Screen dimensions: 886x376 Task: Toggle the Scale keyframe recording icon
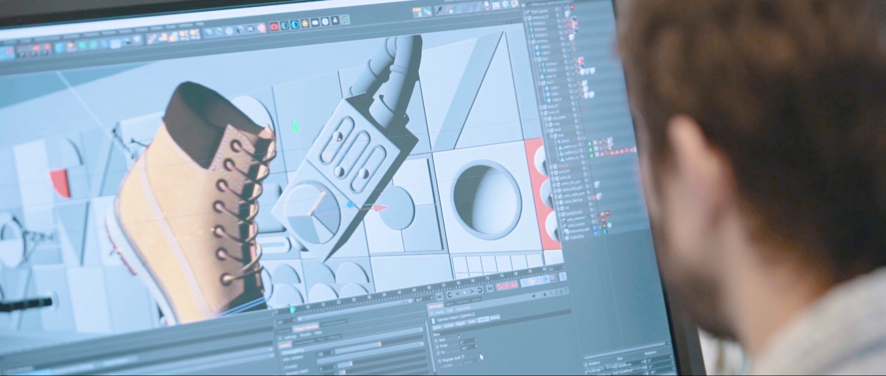[531, 282]
